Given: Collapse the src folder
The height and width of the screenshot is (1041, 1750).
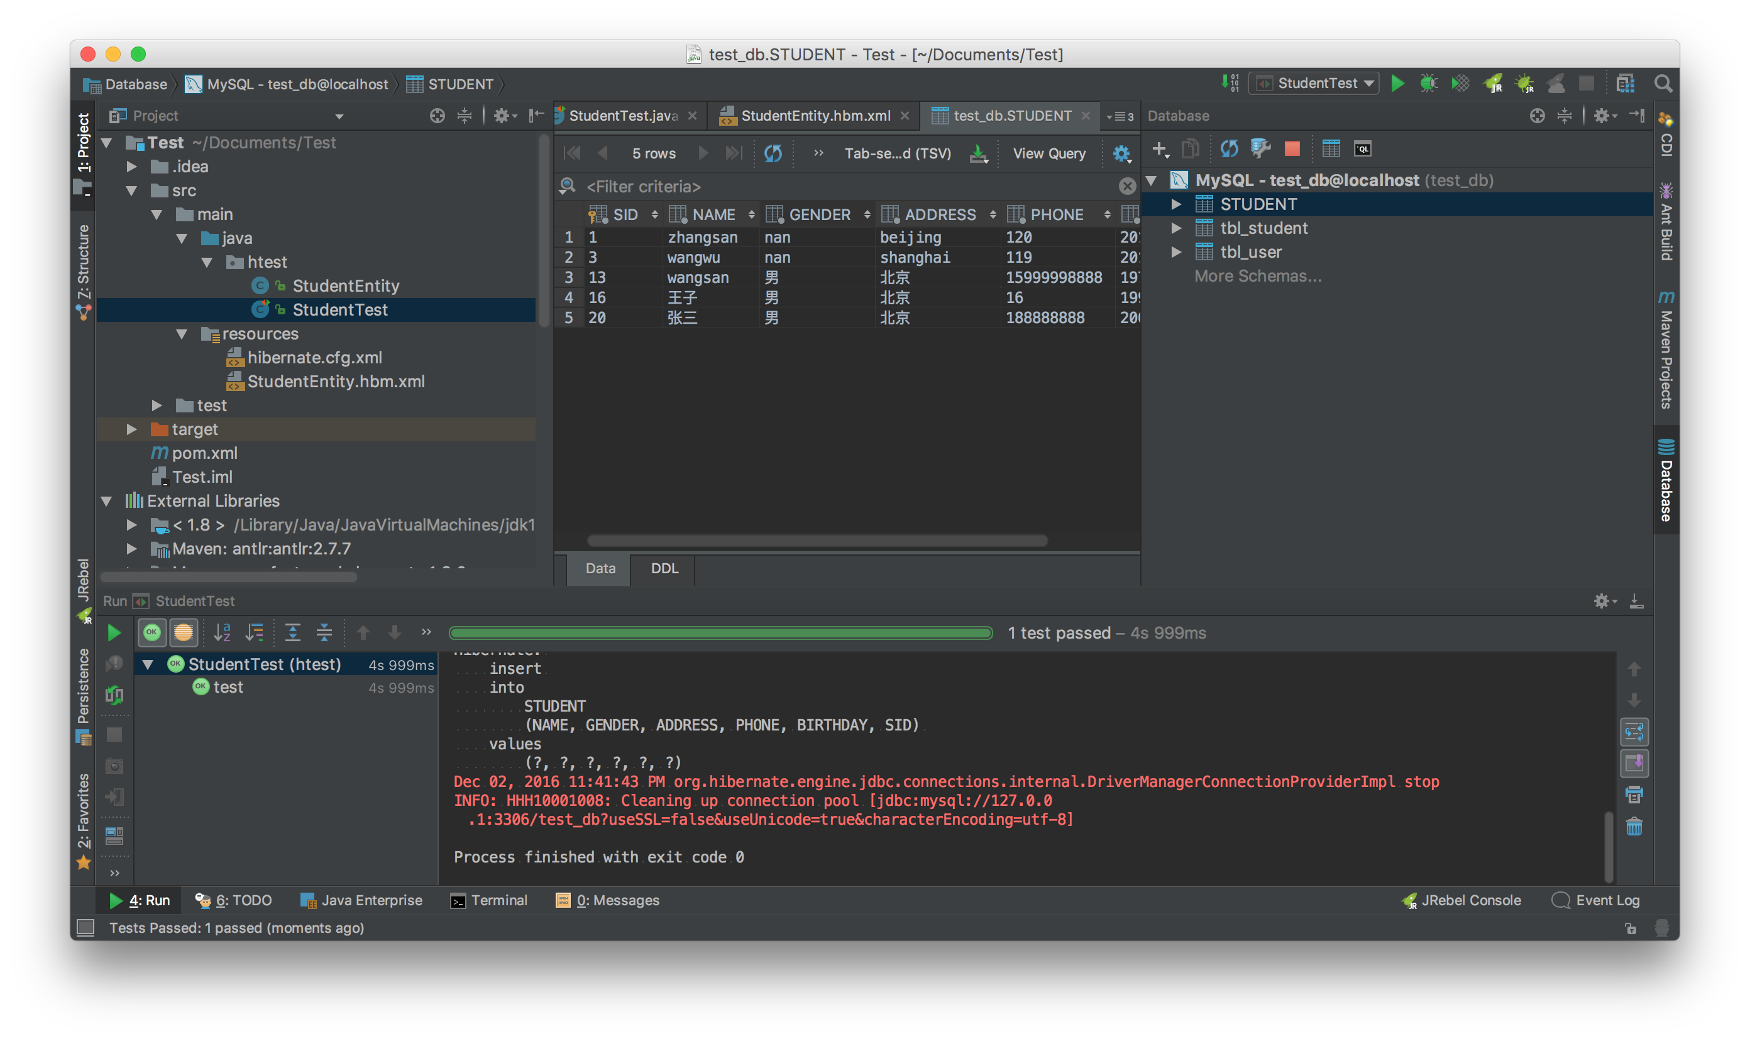Looking at the screenshot, I should click(x=131, y=191).
